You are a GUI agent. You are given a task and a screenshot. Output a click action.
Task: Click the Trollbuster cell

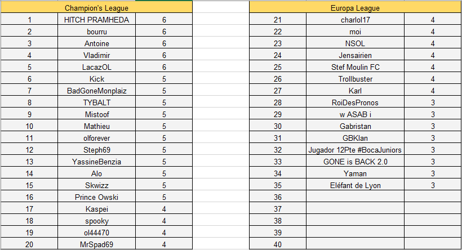coord(356,79)
